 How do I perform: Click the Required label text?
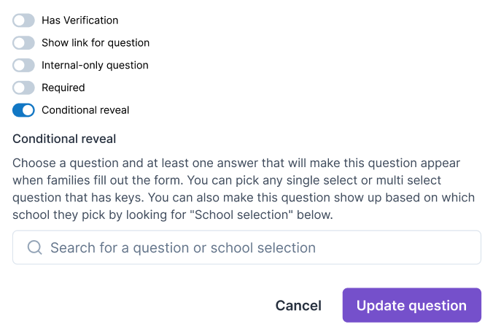pos(63,88)
